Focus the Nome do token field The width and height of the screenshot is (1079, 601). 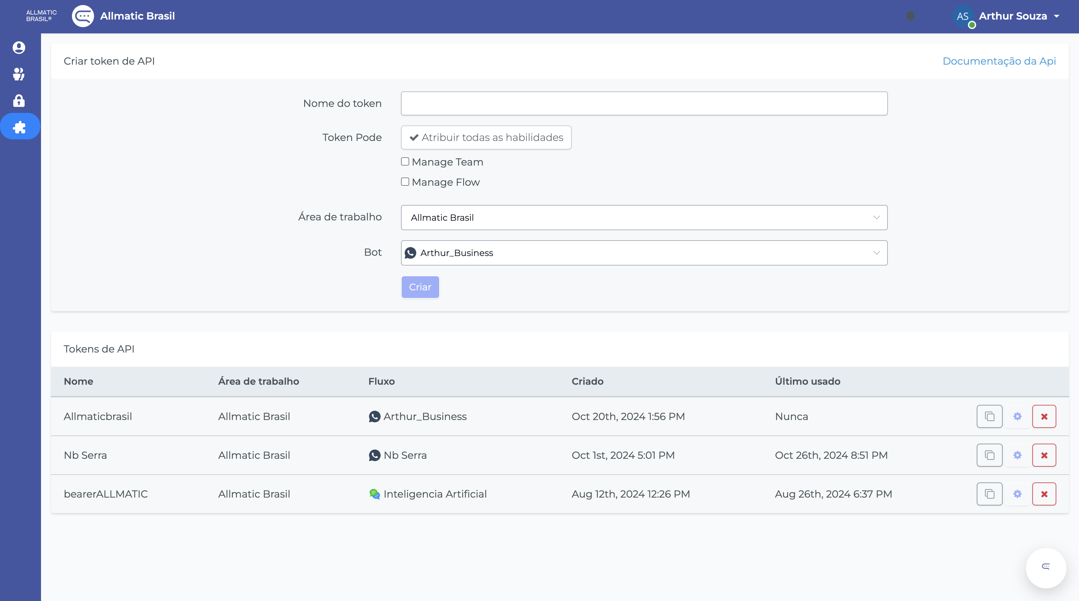[x=644, y=103]
